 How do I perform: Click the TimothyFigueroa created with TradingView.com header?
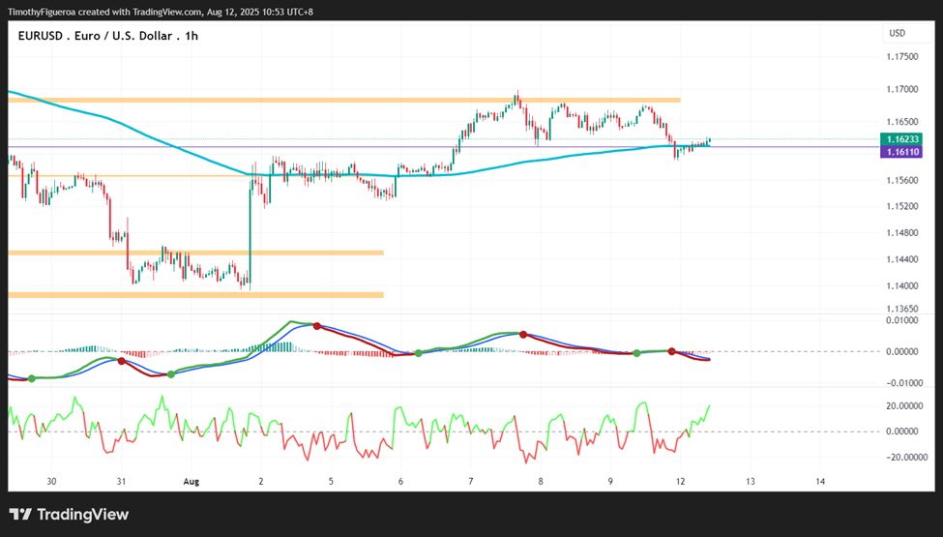point(160,12)
